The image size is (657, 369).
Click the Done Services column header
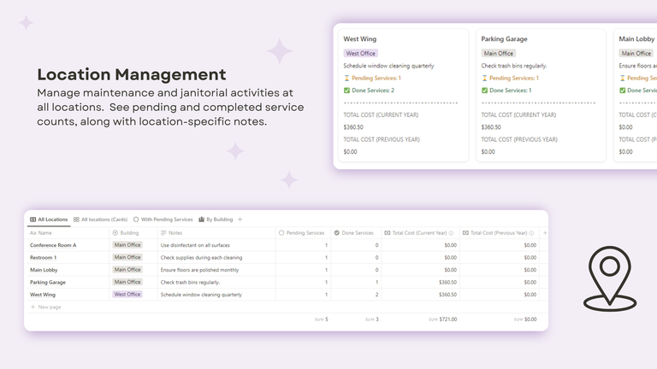click(x=353, y=232)
